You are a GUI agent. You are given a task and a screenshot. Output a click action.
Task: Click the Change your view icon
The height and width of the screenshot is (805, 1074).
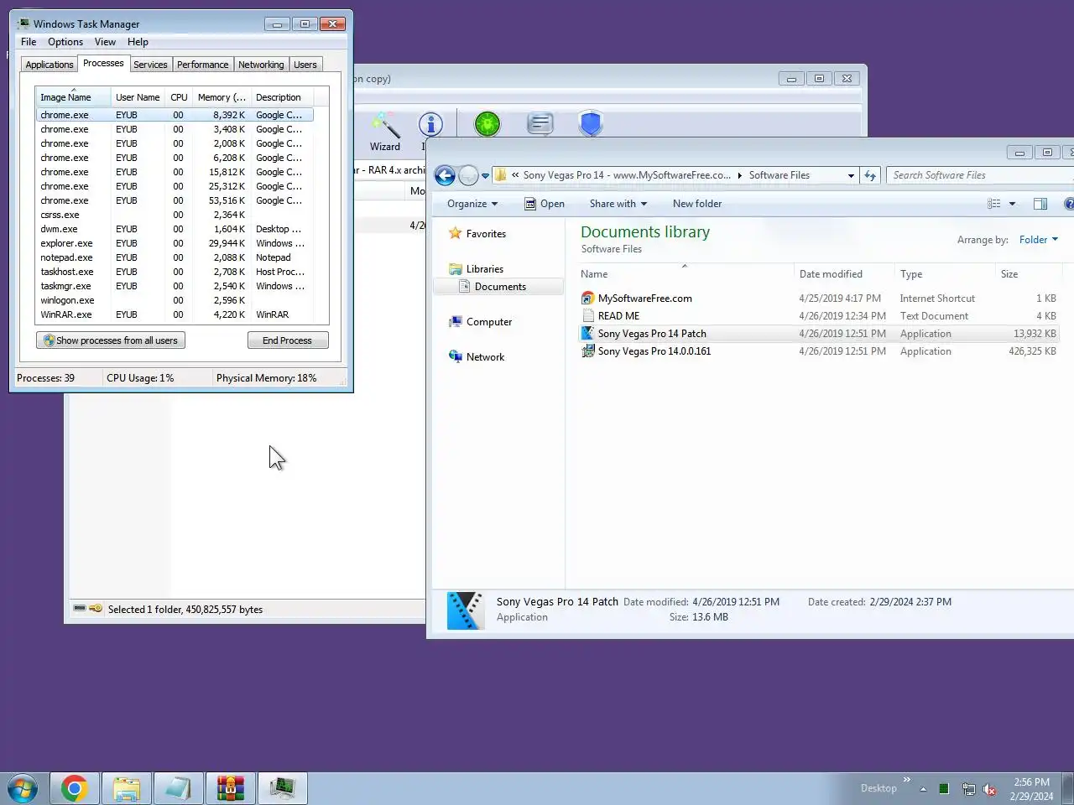point(994,204)
